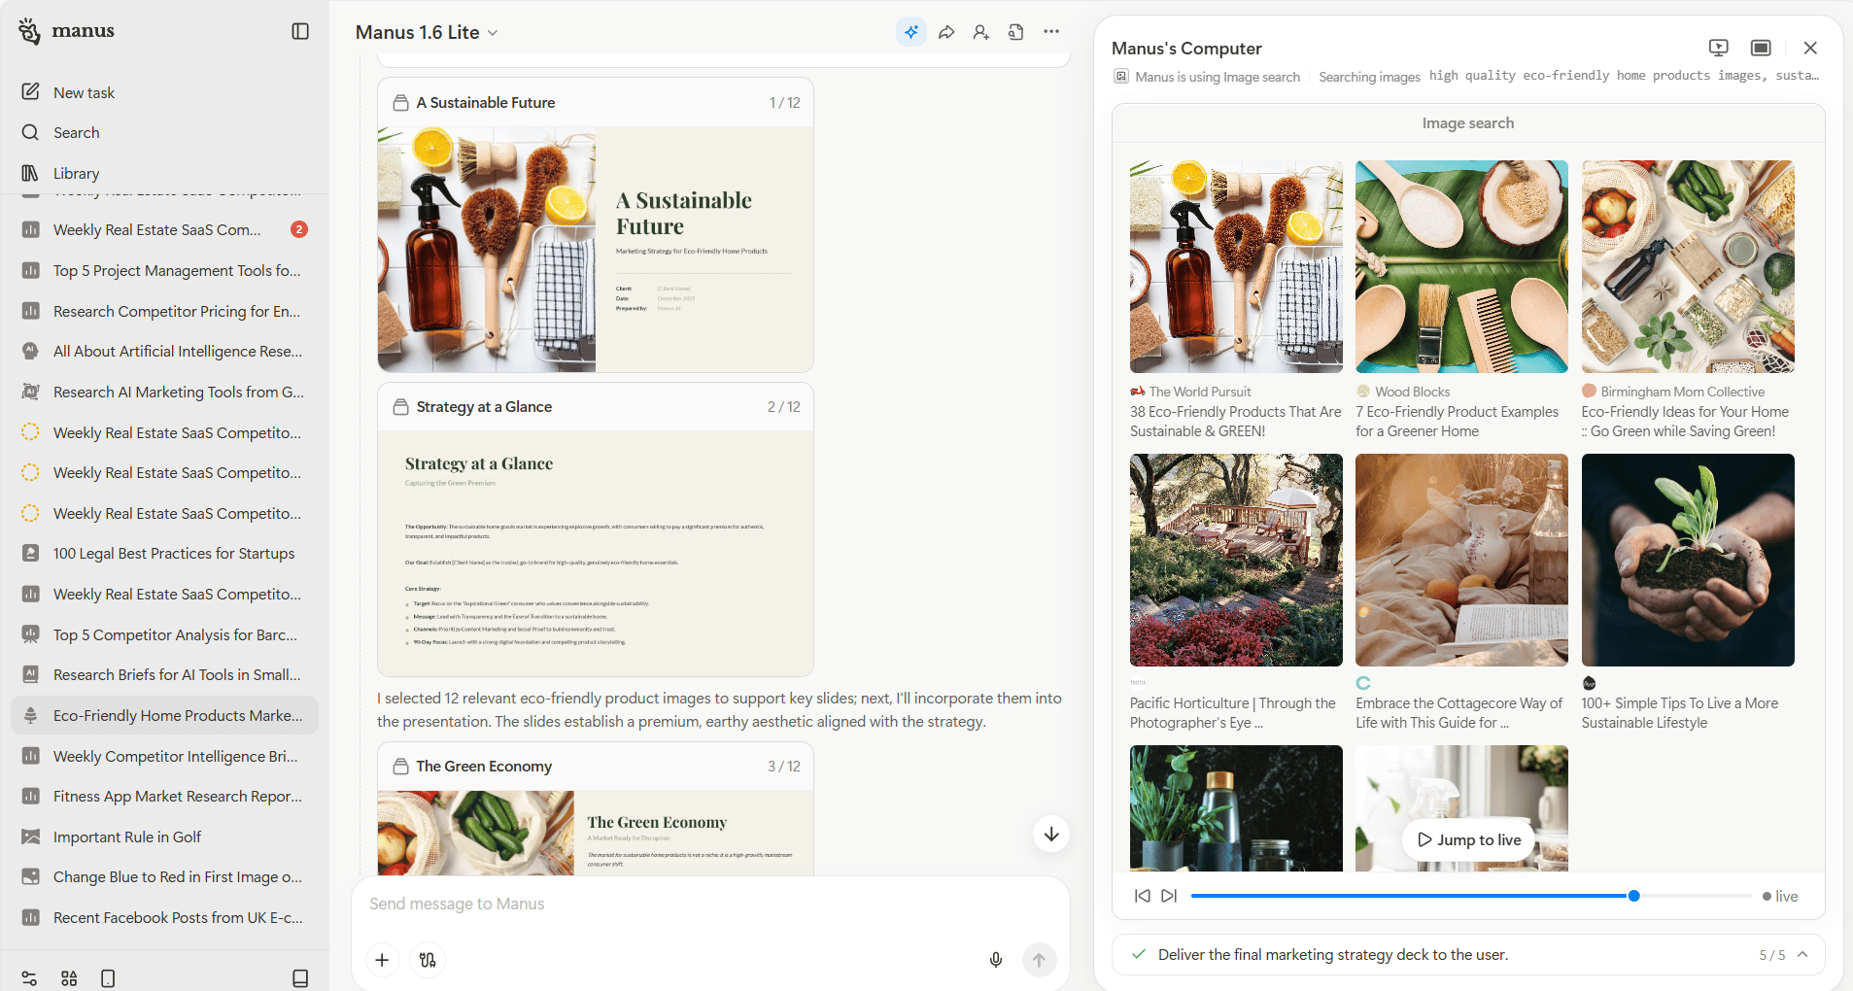Viewport: 1853px width, 991px height.
Task: Open "Research Briefs for AI Tools" task
Action: click(x=164, y=675)
